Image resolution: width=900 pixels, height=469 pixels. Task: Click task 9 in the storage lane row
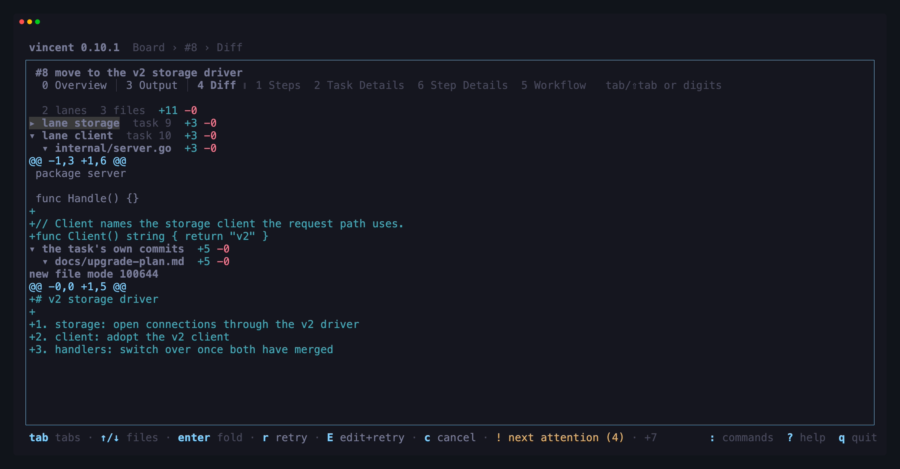(x=152, y=123)
